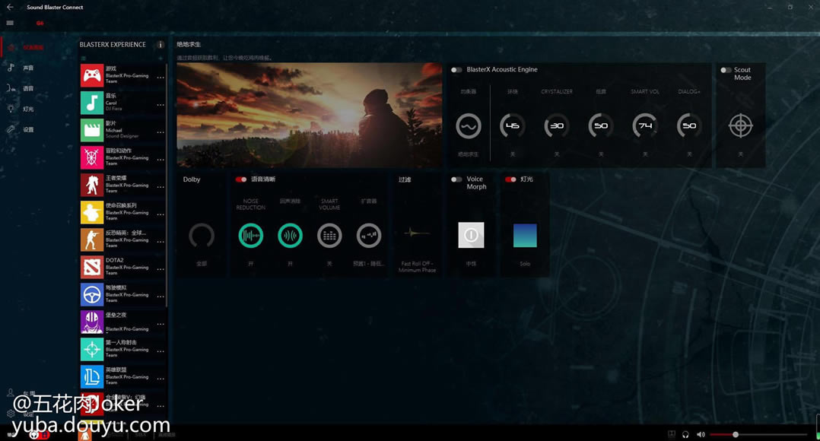This screenshot has height=441, width=820.
Task: Click the Smart Volume mic icon
Action: 329,236
